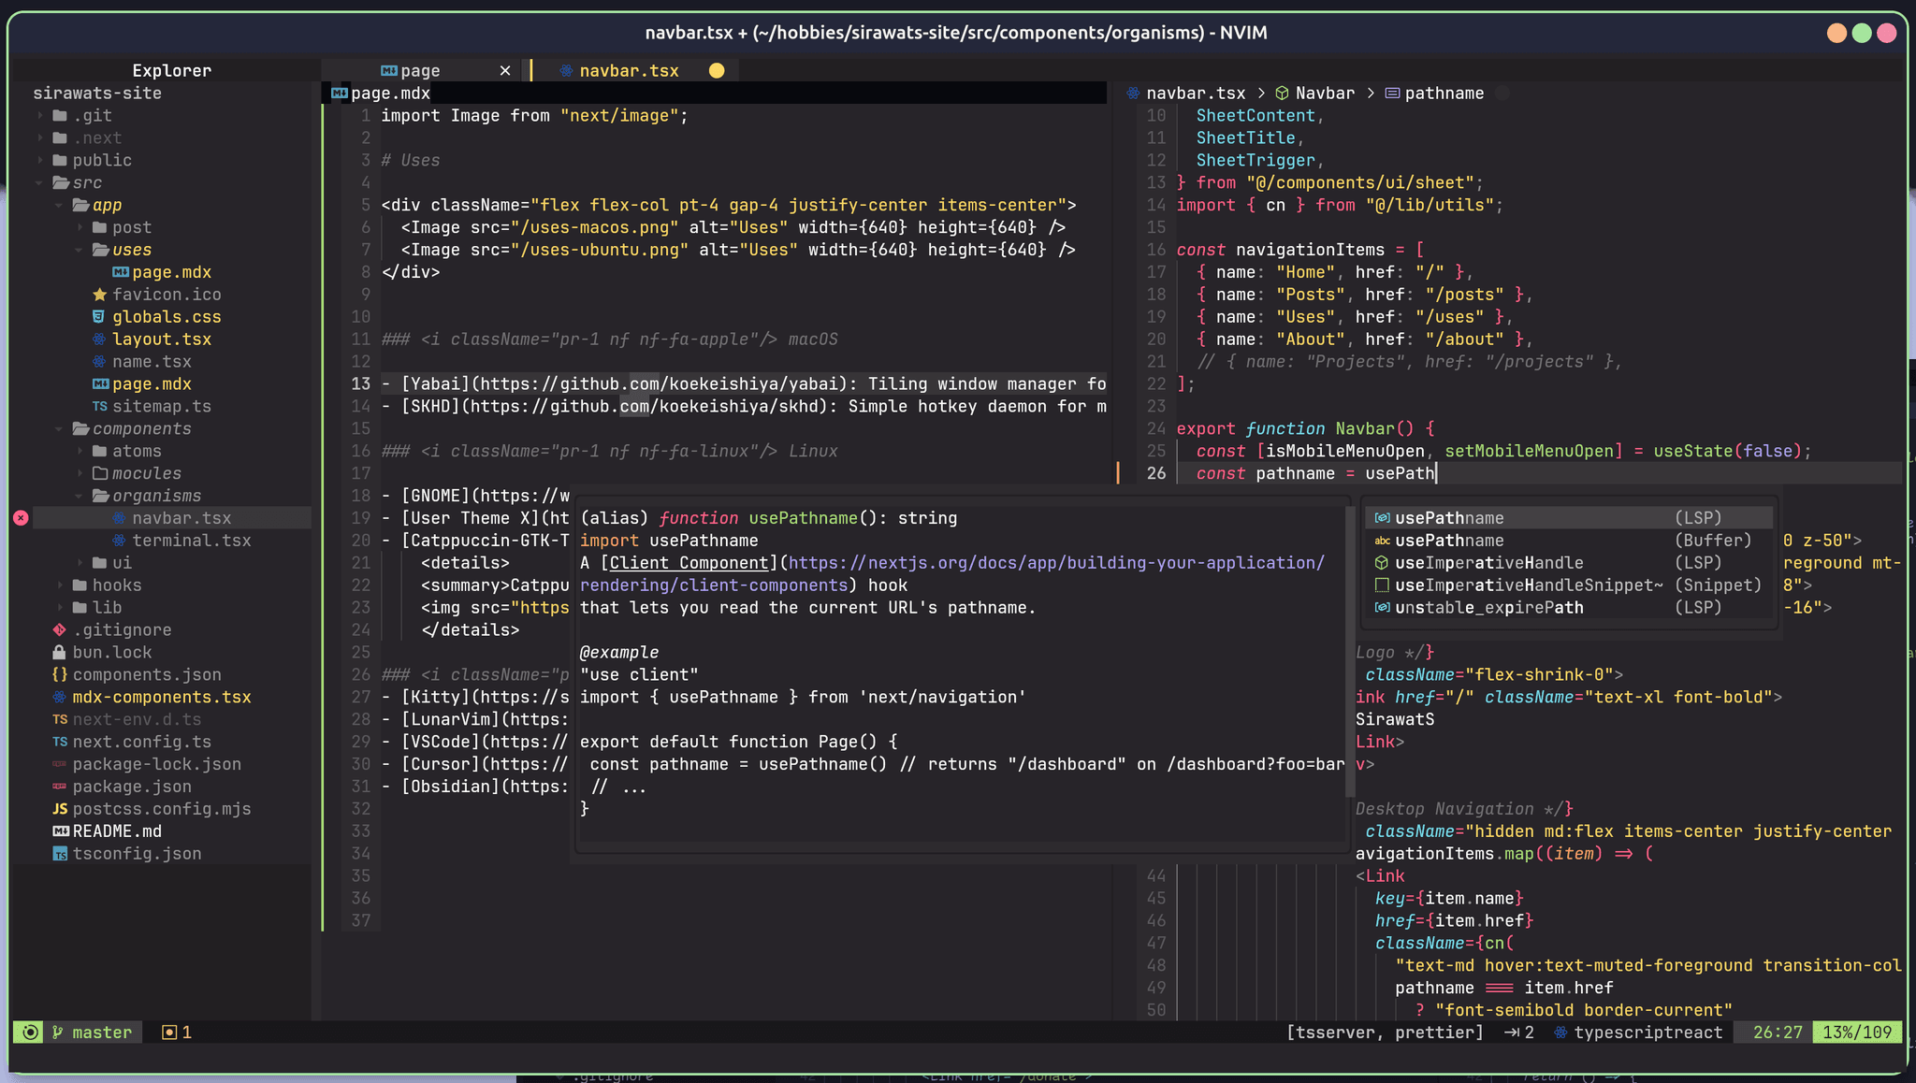This screenshot has height=1083, width=1916.
Task: Click the 13%/109 progress indicator
Action: coord(1857,1032)
